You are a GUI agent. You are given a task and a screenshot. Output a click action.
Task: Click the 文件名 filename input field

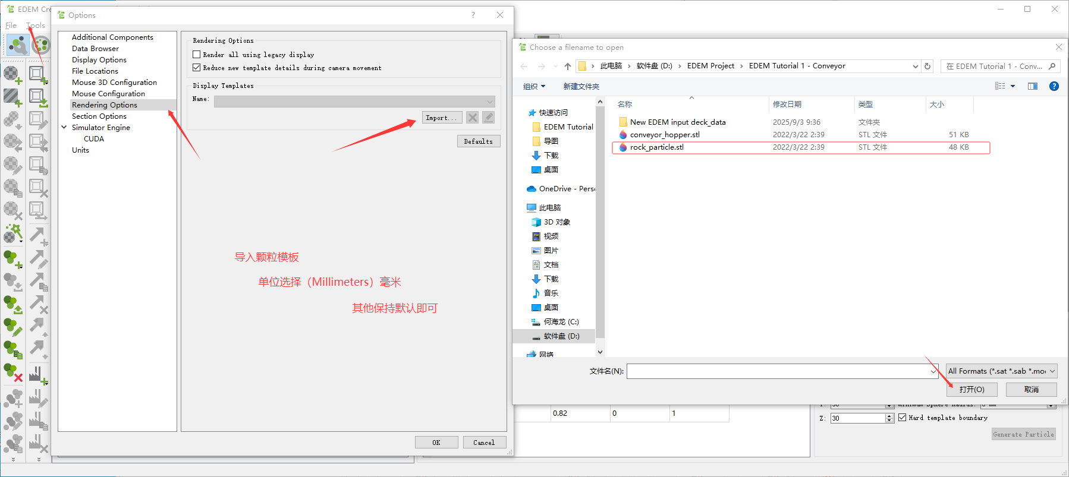(x=778, y=371)
